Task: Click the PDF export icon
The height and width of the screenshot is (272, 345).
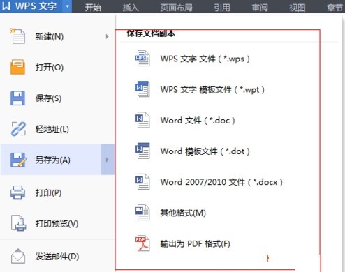Action: coord(142,243)
